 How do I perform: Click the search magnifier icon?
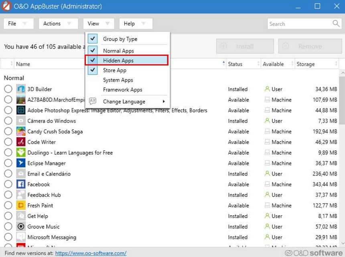[336, 23]
